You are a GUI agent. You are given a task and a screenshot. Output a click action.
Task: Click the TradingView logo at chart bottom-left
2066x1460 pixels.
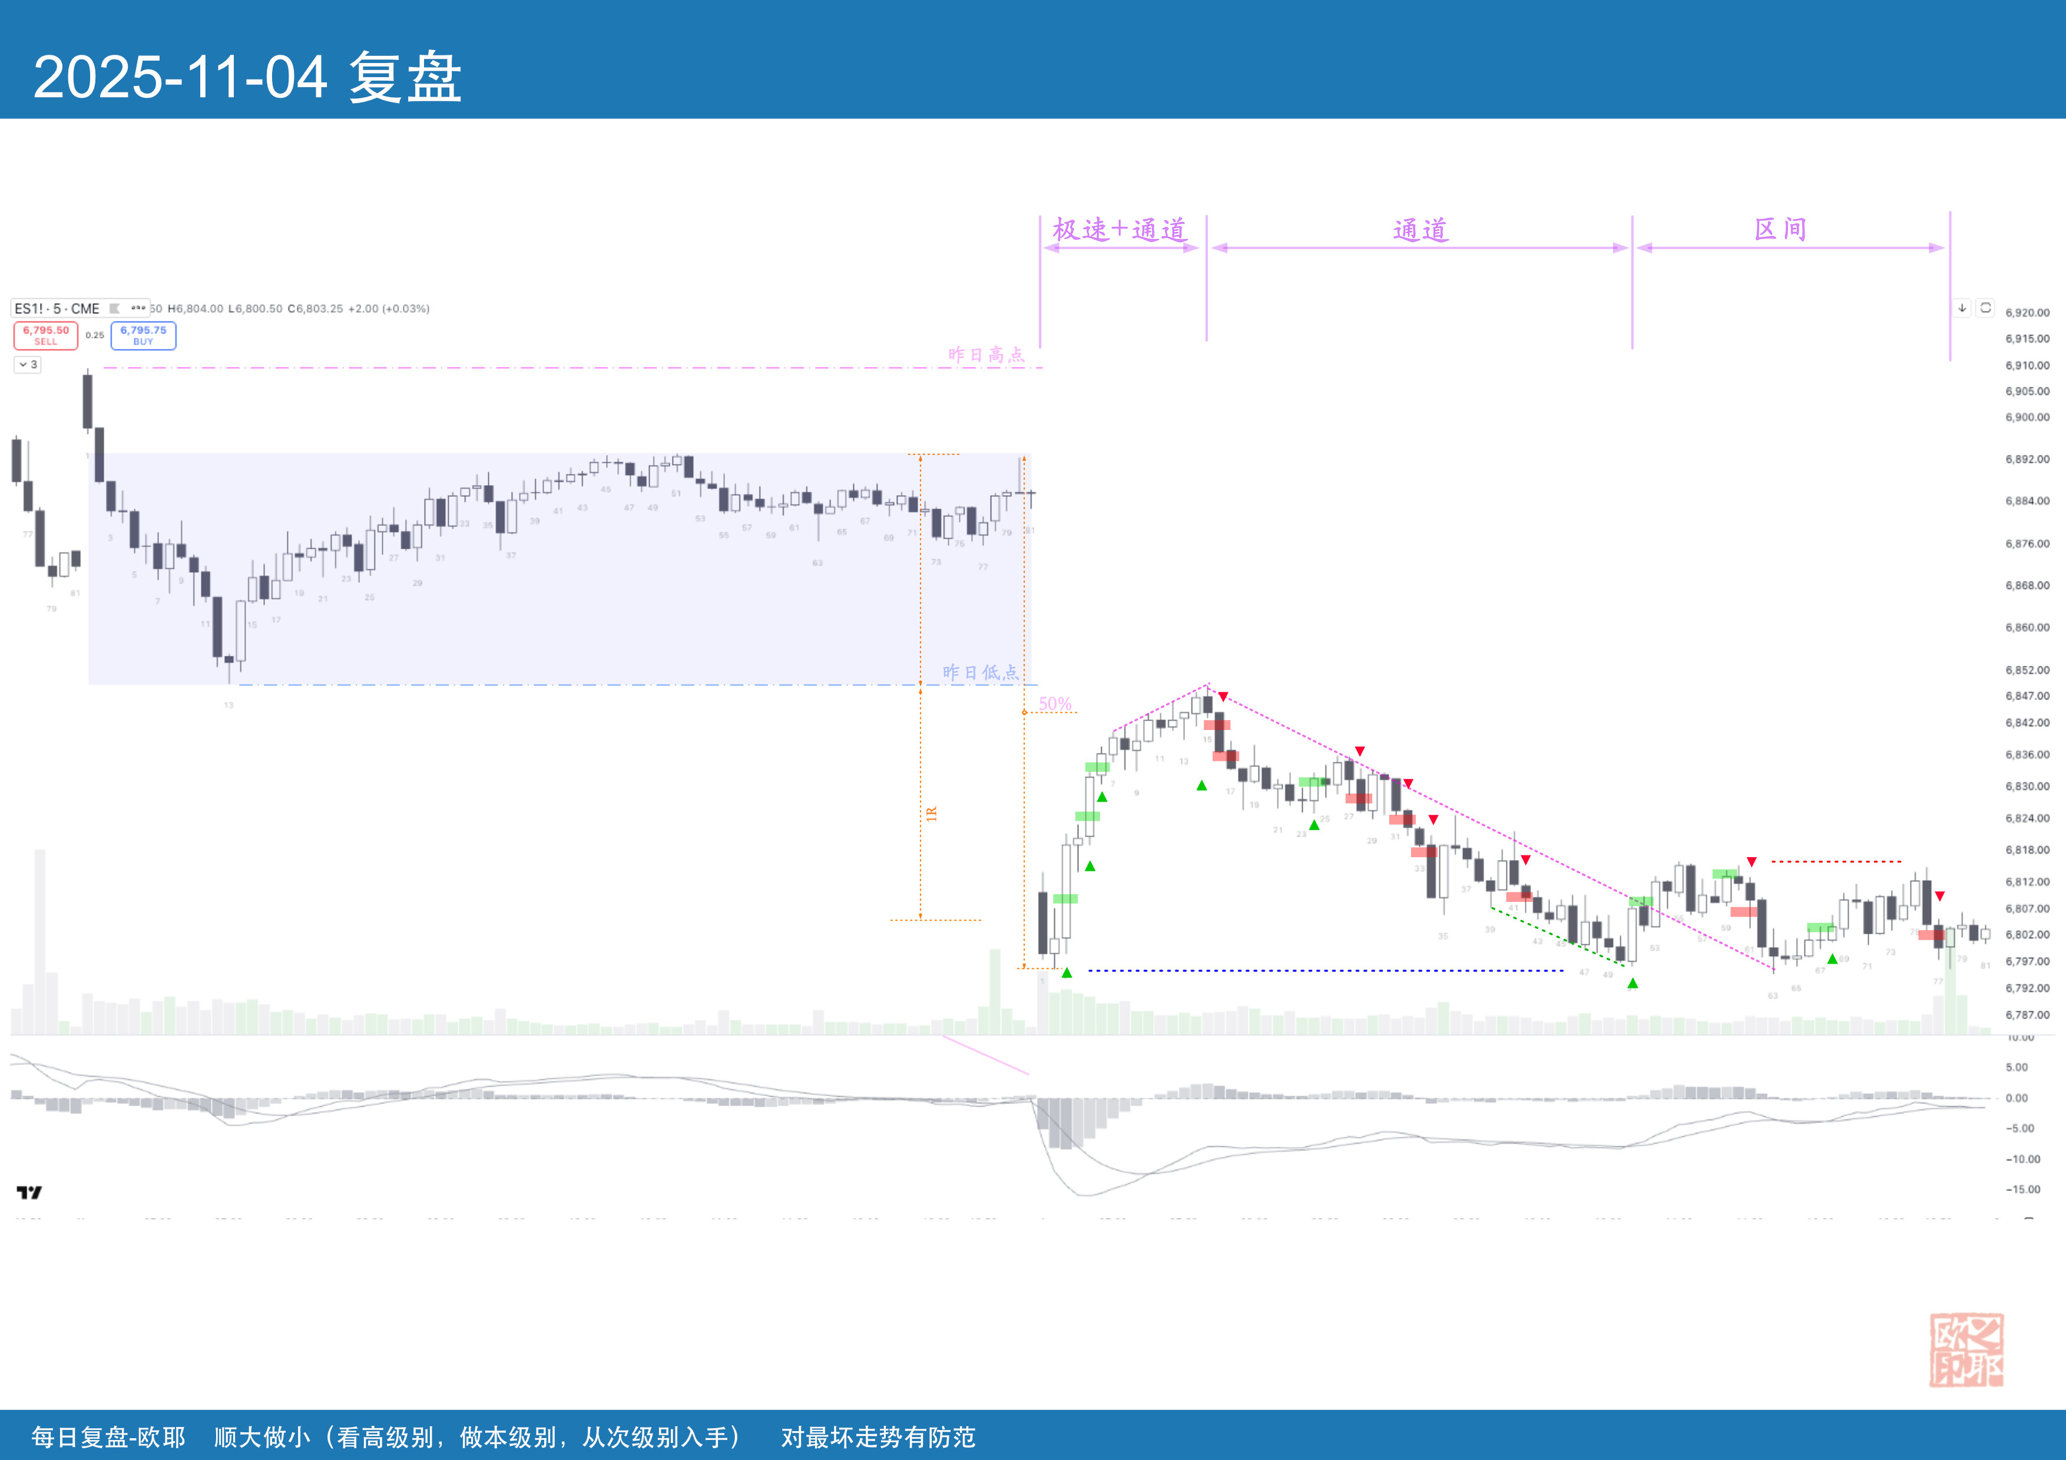point(29,1192)
